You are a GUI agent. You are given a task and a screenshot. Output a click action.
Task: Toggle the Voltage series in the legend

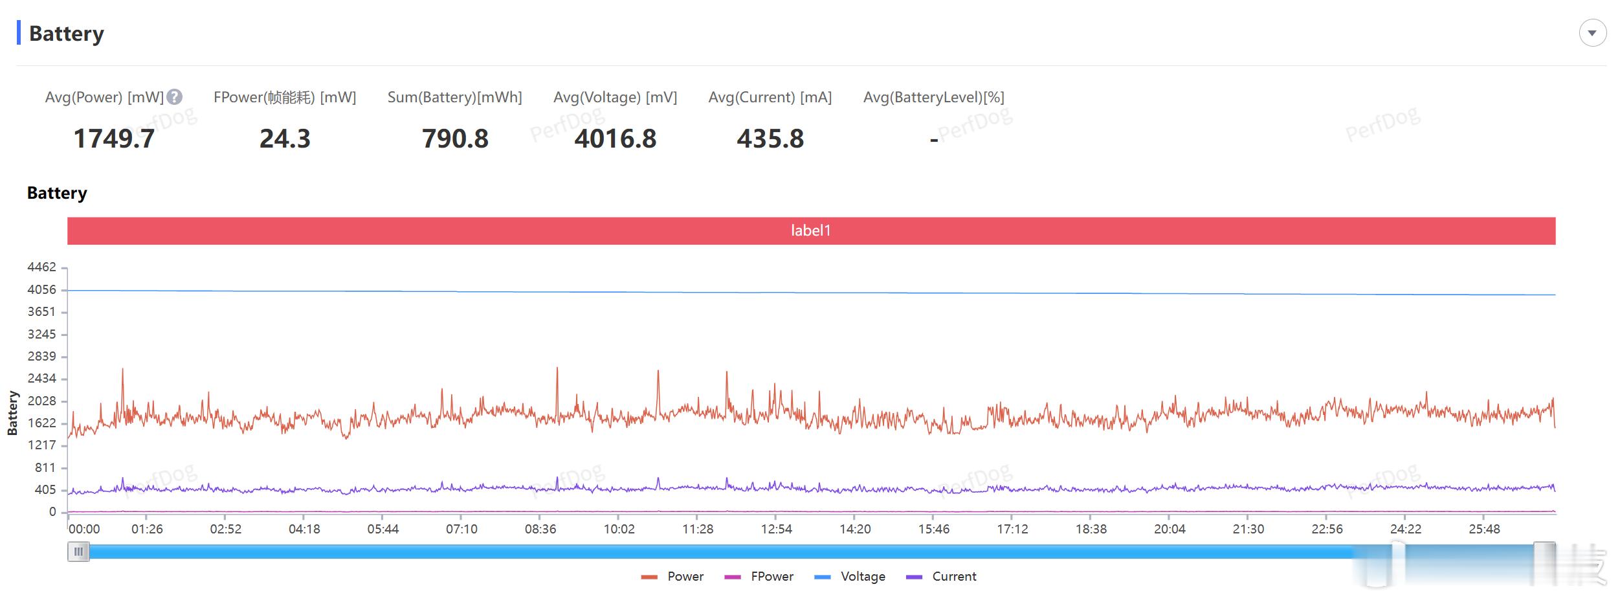863,576
